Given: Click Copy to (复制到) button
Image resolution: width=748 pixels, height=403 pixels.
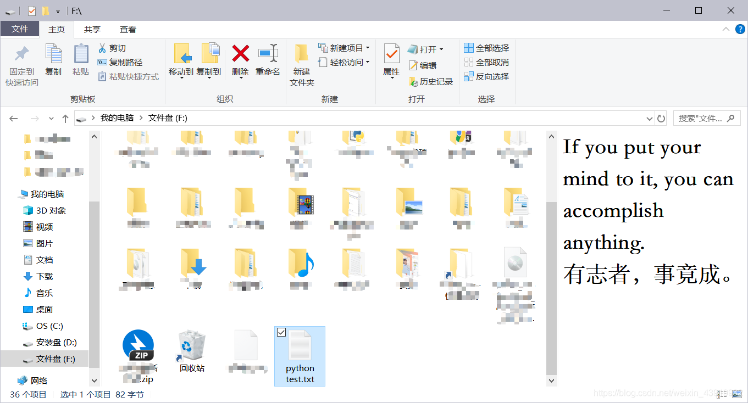Looking at the screenshot, I should pyautogui.click(x=209, y=60).
